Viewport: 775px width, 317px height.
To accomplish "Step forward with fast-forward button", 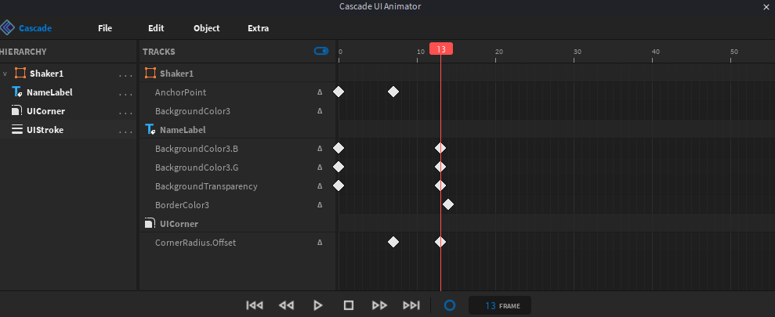I will coord(380,305).
